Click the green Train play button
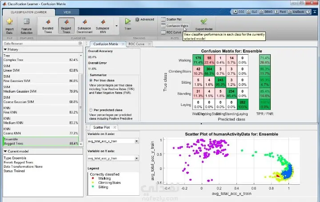 [128, 21]
